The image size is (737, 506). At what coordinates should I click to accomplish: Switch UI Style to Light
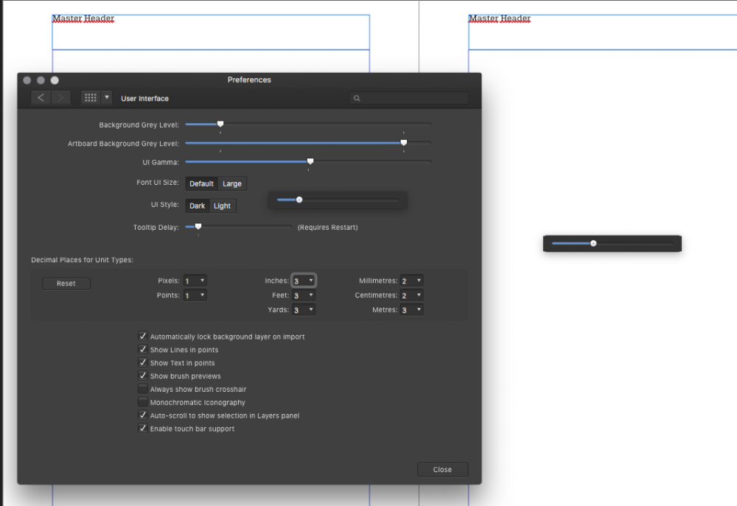[223, 205]
